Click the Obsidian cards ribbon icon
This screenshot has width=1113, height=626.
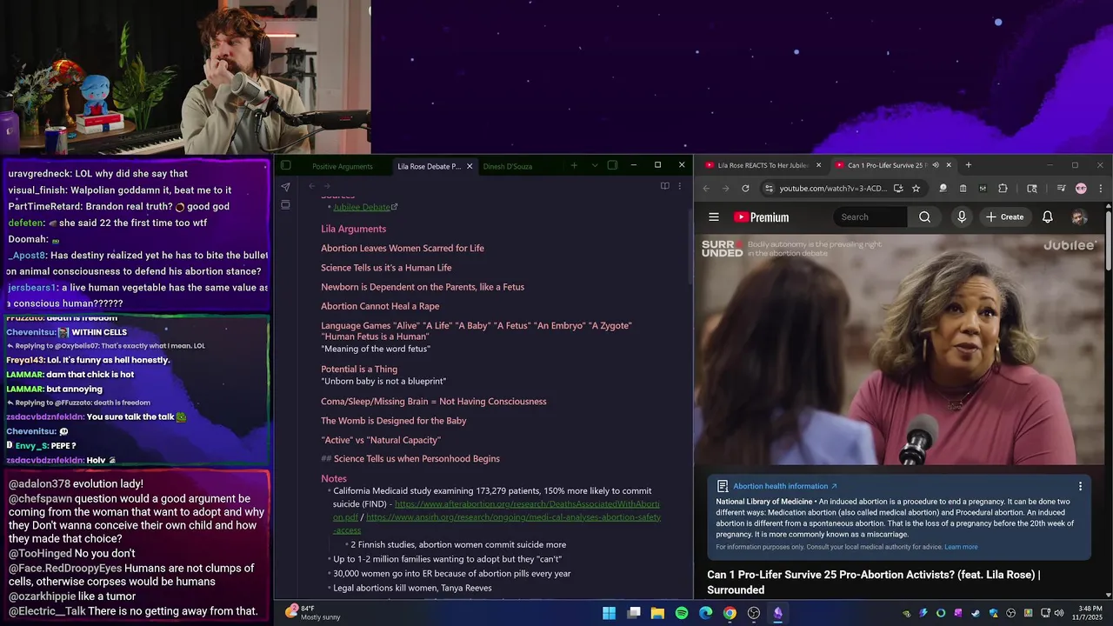(285, 205)
